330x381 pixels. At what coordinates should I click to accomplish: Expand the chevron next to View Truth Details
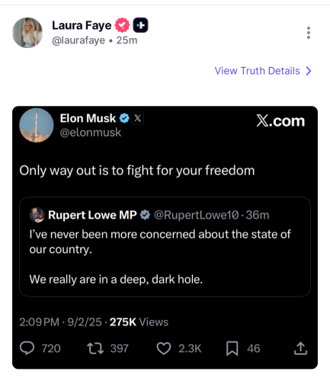309,71
